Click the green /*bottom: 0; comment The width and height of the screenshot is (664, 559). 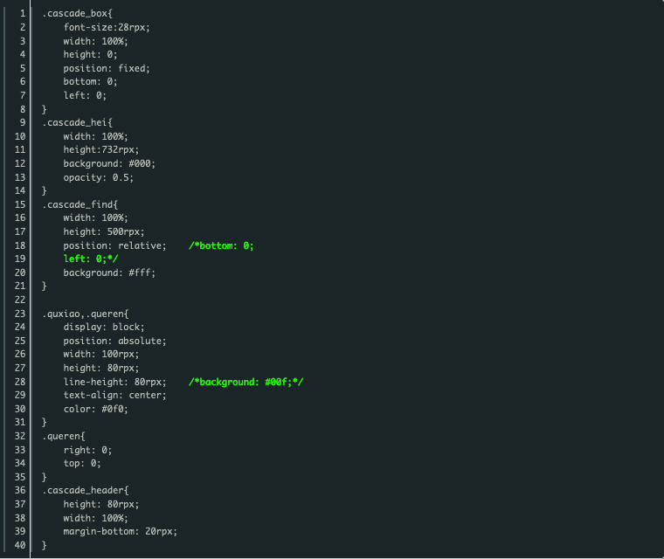[221, 245]
